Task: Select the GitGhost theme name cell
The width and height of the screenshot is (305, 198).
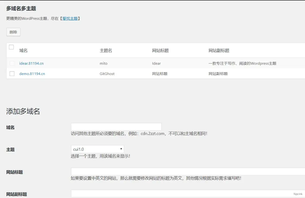Action: click(107, 74)
